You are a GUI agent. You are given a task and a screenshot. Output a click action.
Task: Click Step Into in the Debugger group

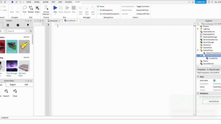(80, 10)
